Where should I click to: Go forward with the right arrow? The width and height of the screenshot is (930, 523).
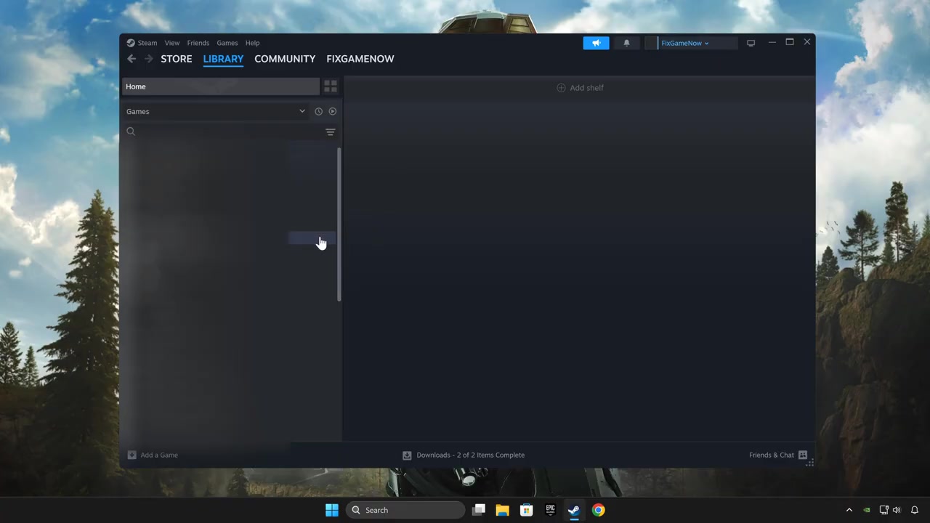[x=149, y=59]
